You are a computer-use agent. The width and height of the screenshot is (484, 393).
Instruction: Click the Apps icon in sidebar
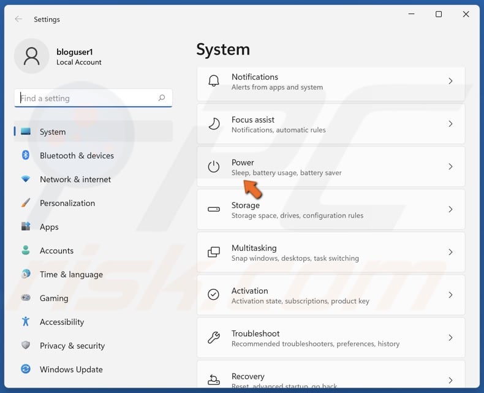[26, 226]
